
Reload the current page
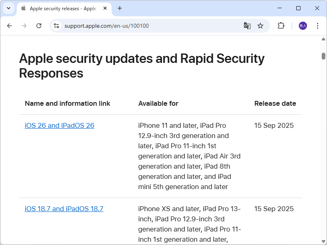click(x=38, y=25)
